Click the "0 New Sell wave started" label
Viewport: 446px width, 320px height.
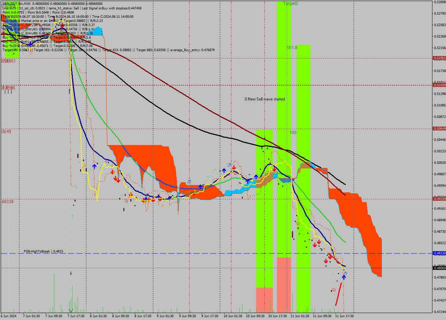(x=265, y=99)
